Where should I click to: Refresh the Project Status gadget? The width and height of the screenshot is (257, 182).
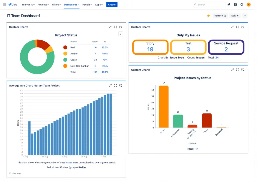(121, 27)
